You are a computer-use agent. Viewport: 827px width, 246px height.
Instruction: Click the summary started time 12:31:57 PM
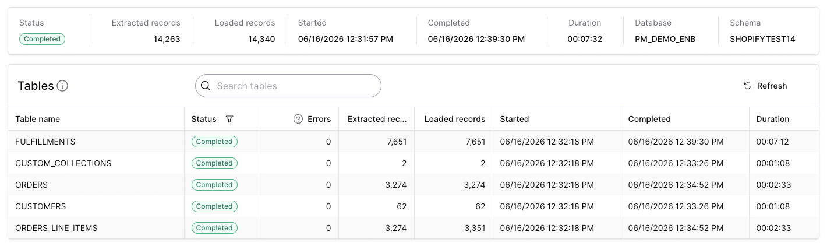tap(345, 39)
